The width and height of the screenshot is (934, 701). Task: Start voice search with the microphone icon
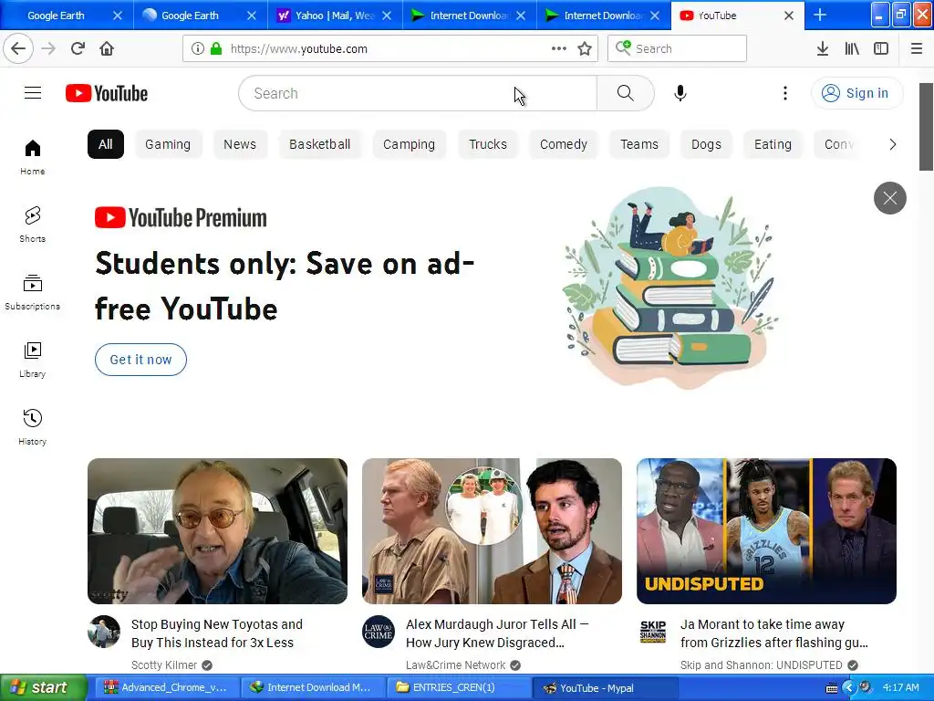click(x=680, y=93)
